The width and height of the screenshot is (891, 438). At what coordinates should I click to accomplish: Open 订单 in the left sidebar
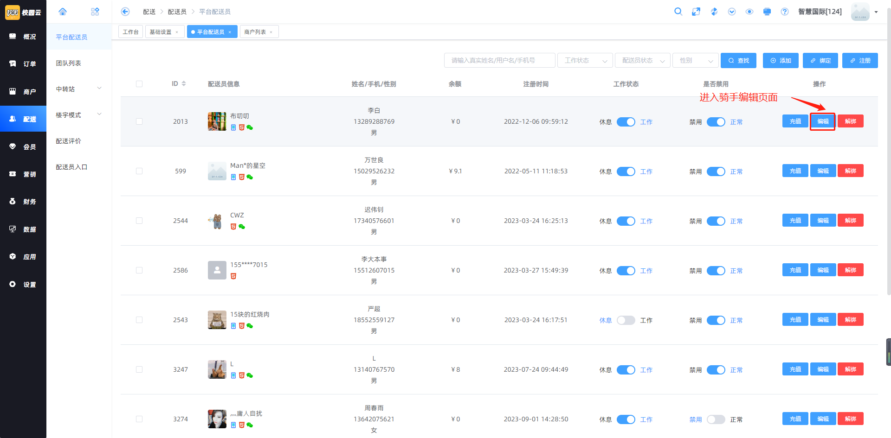point(23,64)
